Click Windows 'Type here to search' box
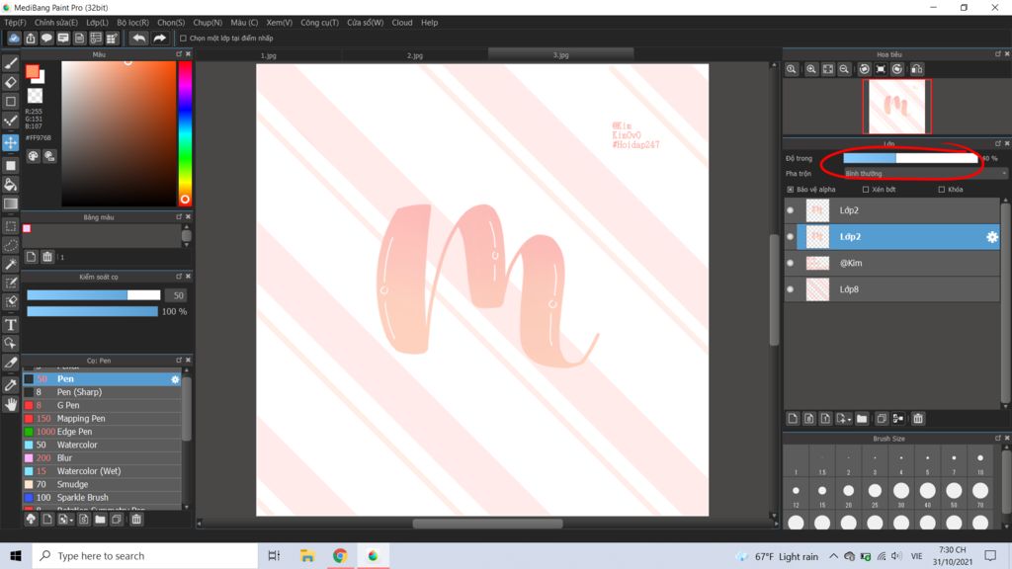Screen dimensions: 1012x569 tap(145, 556)
